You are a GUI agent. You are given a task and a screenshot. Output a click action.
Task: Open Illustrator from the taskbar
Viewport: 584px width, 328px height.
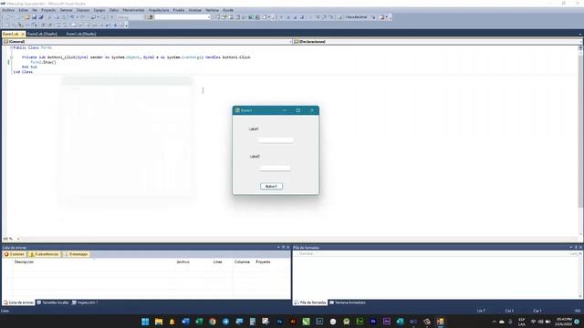pyautogui.click(x=293, y=322)
